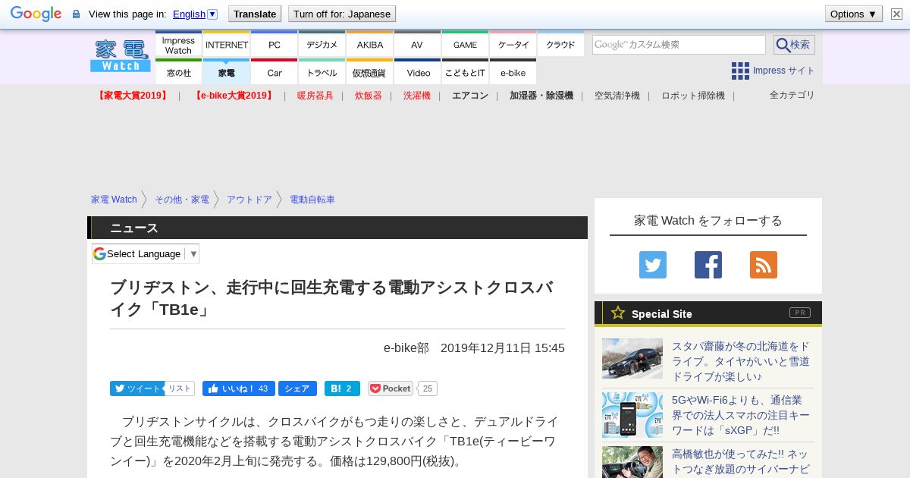Open the こどもとIT tab

pyautogui.click(x=465, y=73)
